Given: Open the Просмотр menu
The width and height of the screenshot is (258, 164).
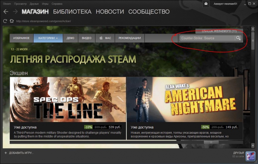Looking at the screenshot, I should point(20,4).
